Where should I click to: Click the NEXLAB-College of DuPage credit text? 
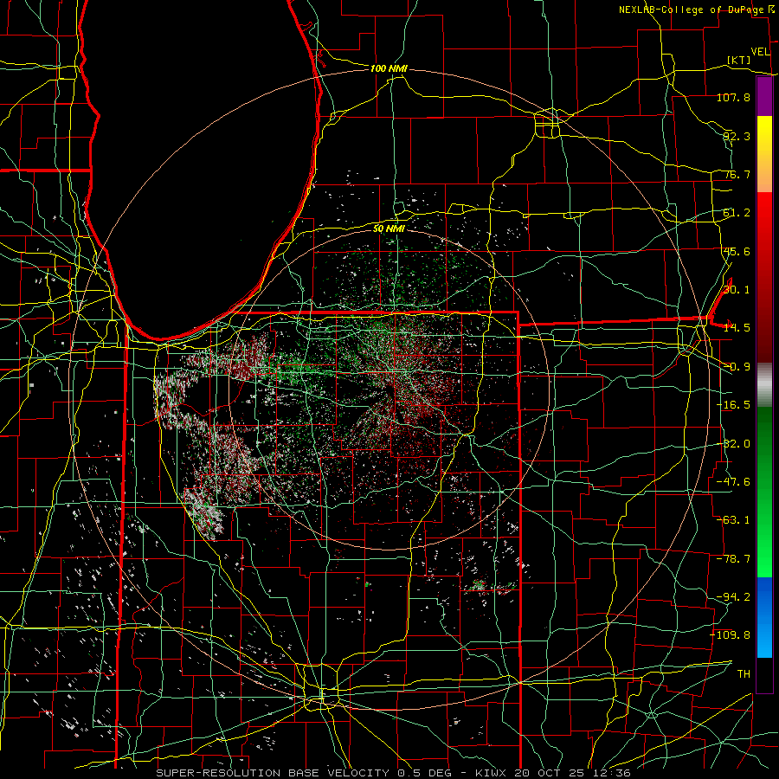692,10
